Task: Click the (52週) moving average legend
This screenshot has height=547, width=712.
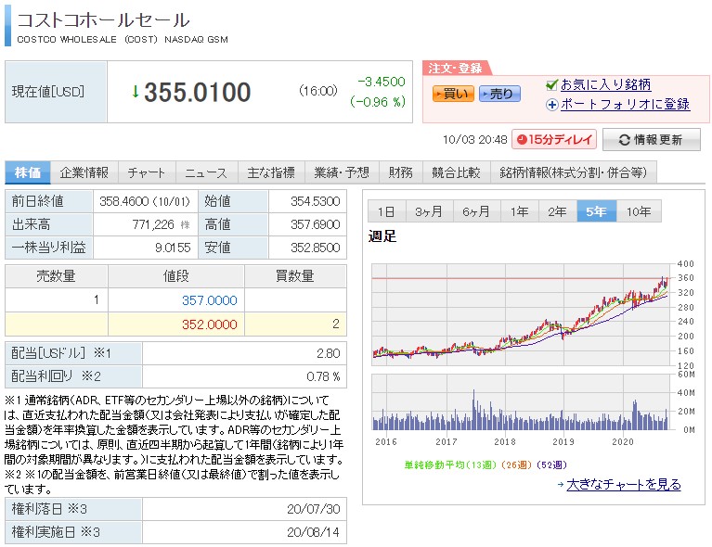Action: tap(551, 464)
